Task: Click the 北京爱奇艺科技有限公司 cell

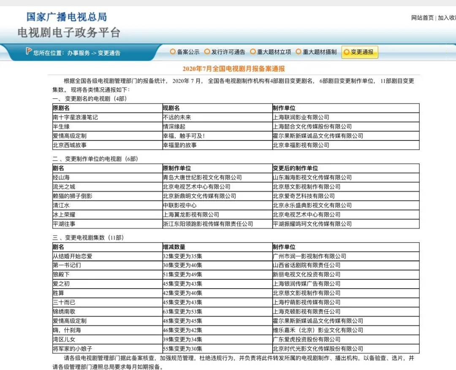Action: click(346, 196)
